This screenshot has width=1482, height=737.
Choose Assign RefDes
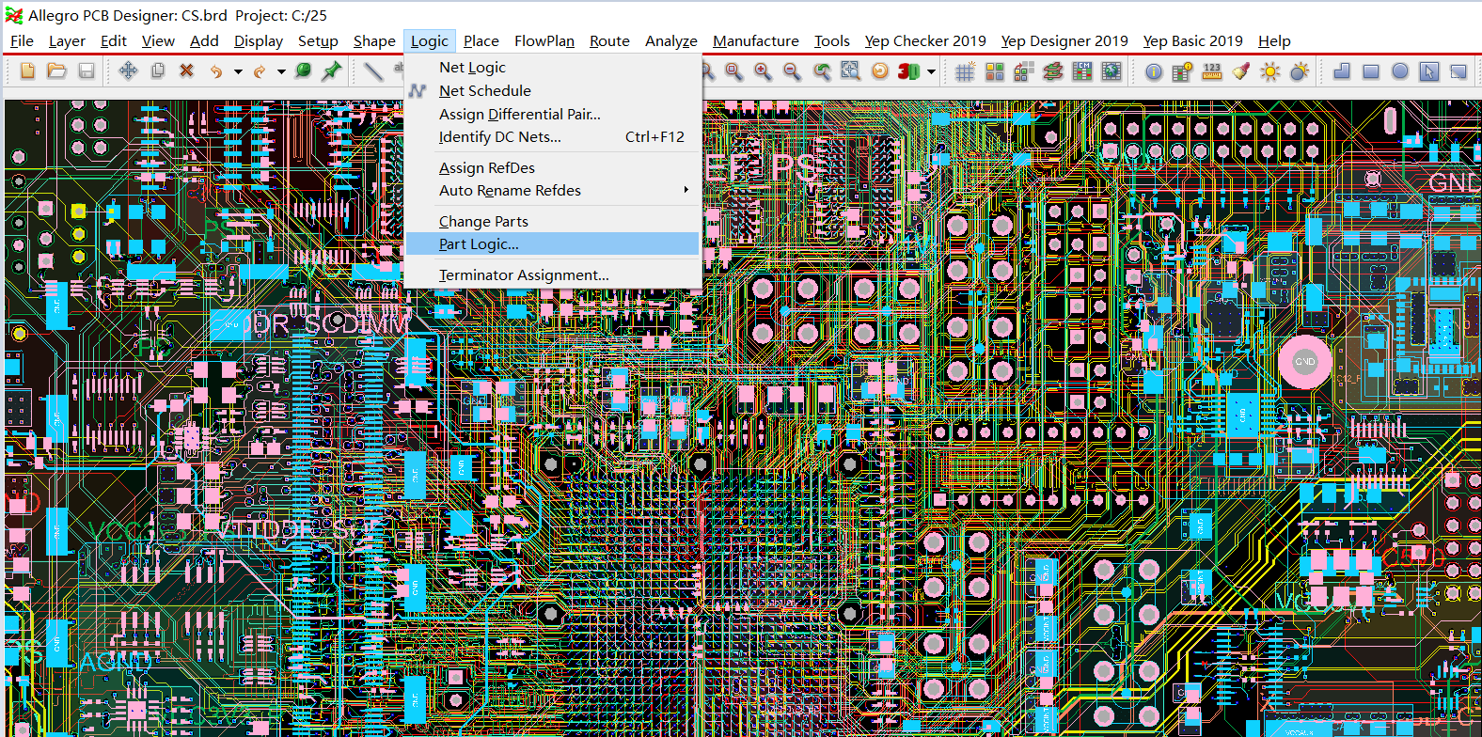[553, 167]
